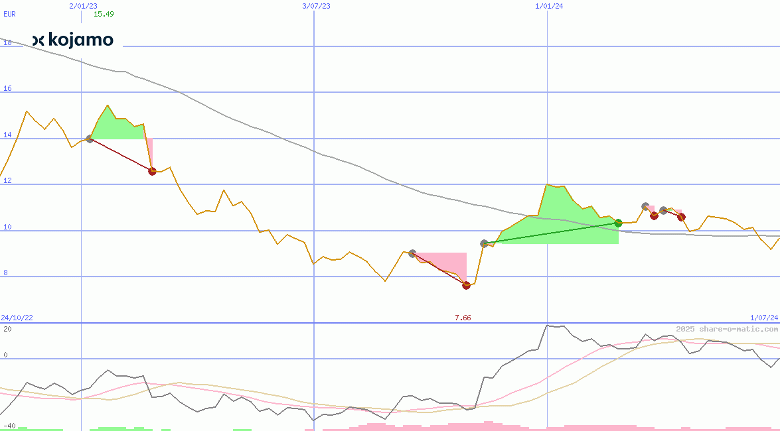Select the 3/07/23 date label
780x431 pixels.
click(x=316, y=6)
